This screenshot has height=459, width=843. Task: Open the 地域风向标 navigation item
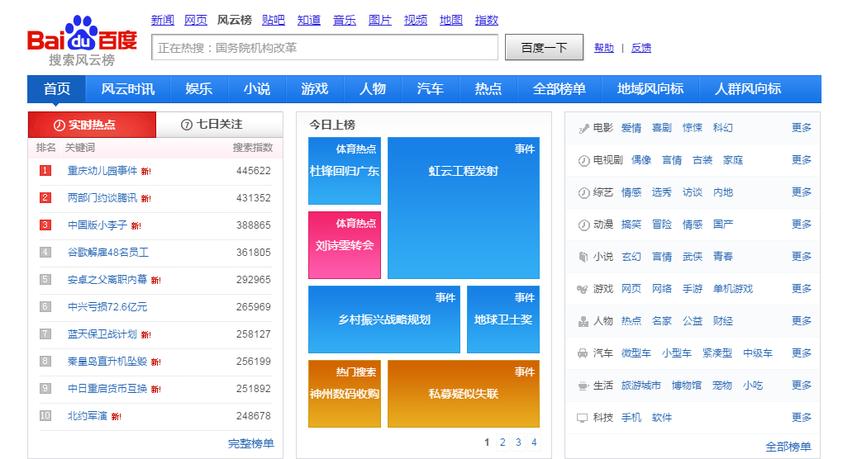[x=650, y=89]
